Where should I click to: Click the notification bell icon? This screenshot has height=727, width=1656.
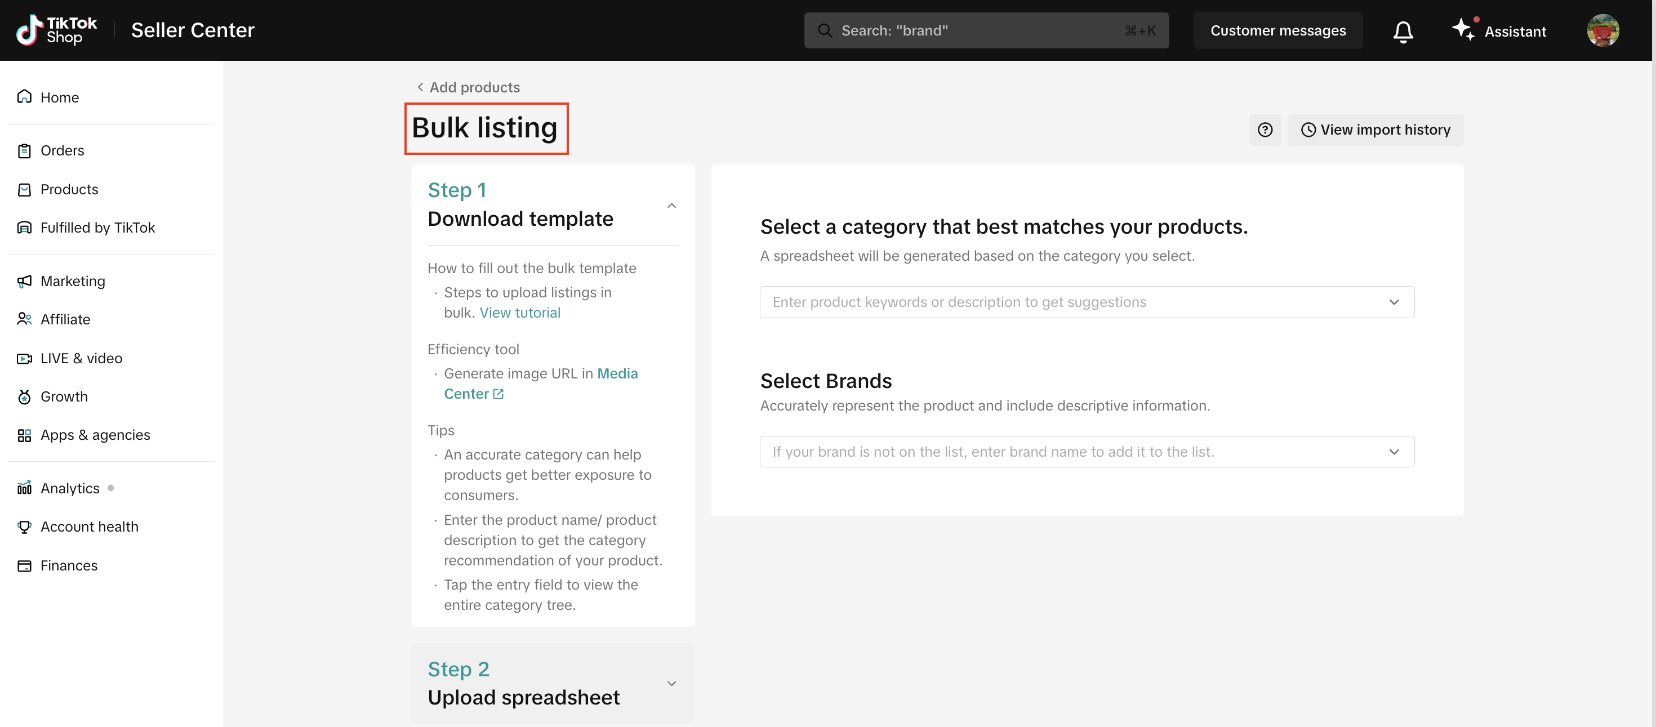1403,31
